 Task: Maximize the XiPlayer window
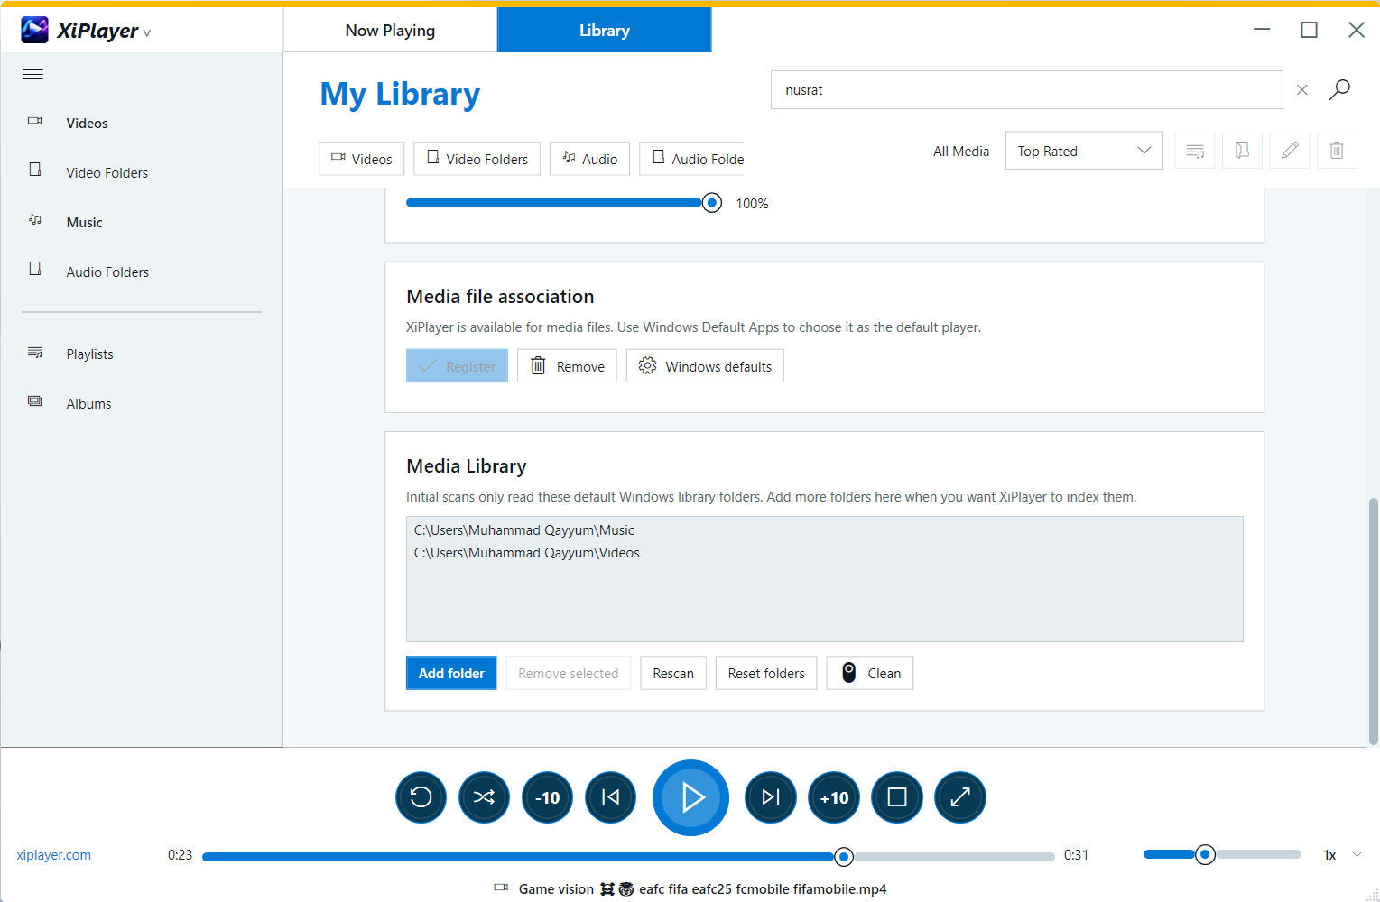[x=1309, y=30]
